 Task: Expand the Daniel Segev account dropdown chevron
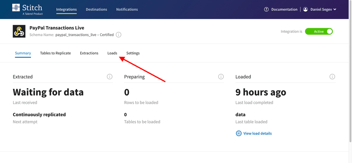point(335,9)
